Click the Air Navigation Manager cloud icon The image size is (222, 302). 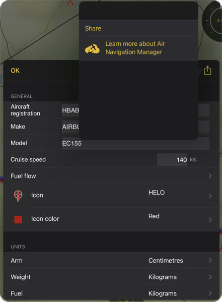click(92, 49)
